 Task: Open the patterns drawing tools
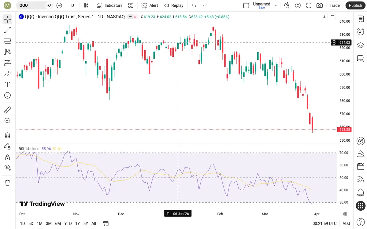click(8, 52)
